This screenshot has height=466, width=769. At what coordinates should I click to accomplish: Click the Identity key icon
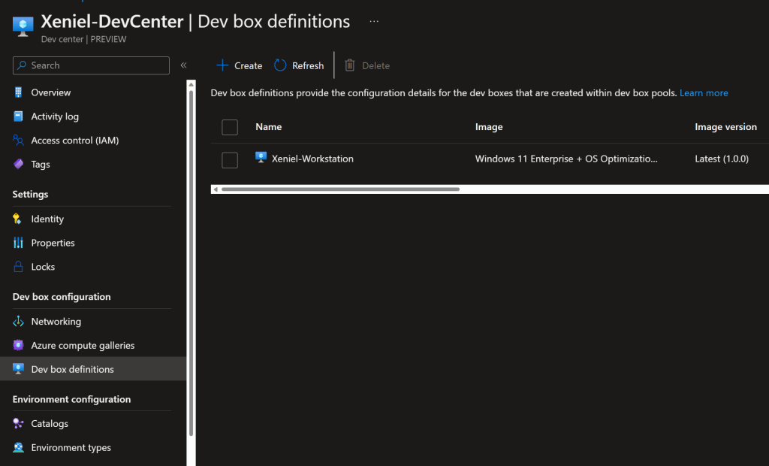click(18, 219)
